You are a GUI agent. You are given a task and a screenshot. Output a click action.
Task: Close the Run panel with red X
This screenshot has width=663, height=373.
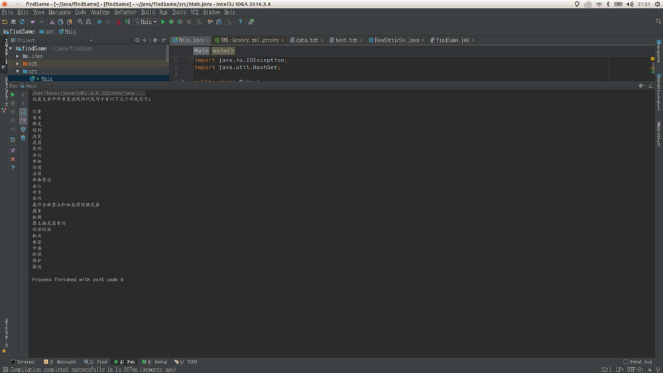click(13, 159)
